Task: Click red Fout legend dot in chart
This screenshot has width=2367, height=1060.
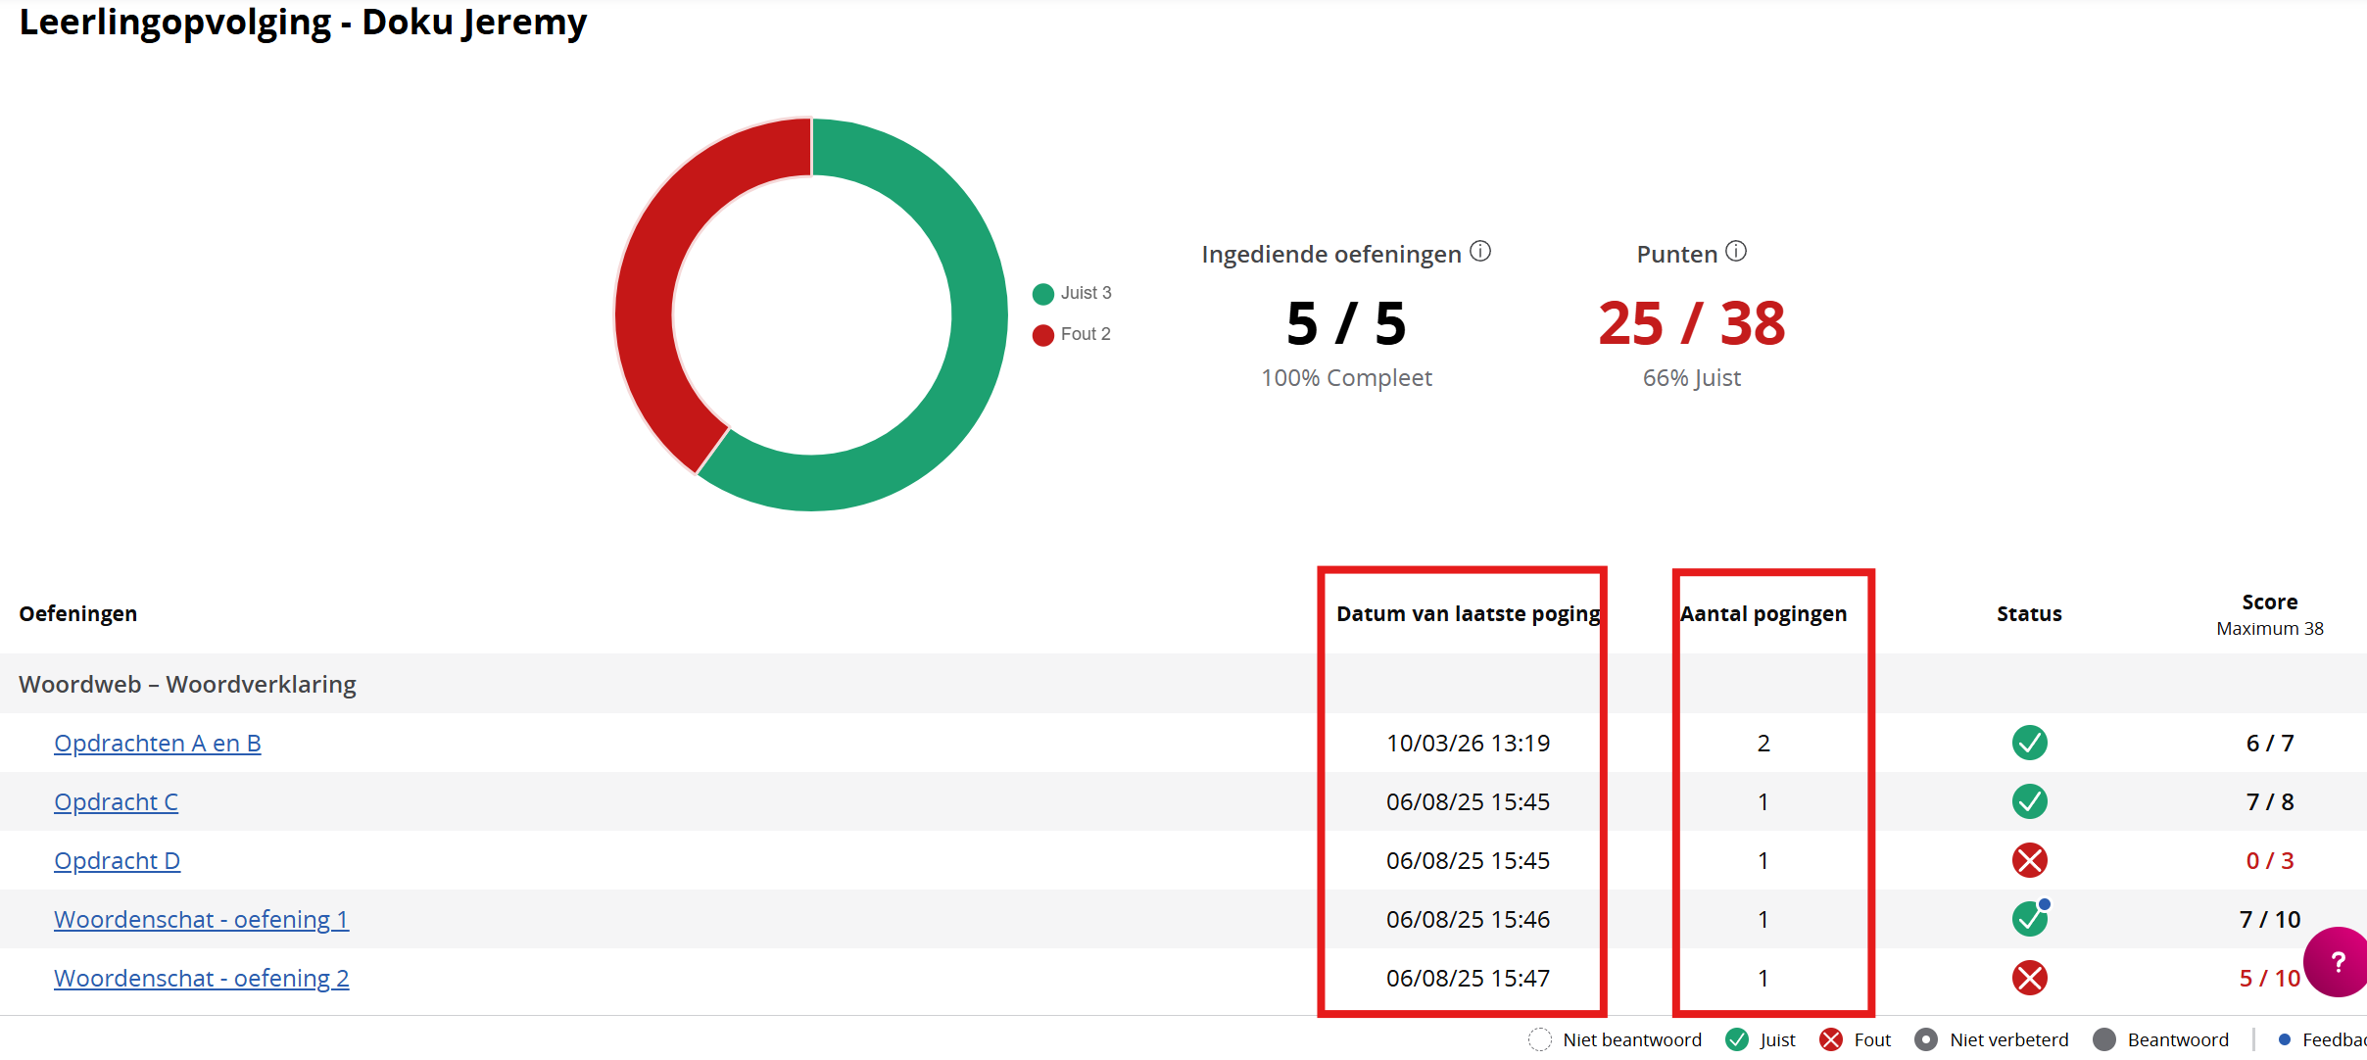Action: pos(1043,335)
